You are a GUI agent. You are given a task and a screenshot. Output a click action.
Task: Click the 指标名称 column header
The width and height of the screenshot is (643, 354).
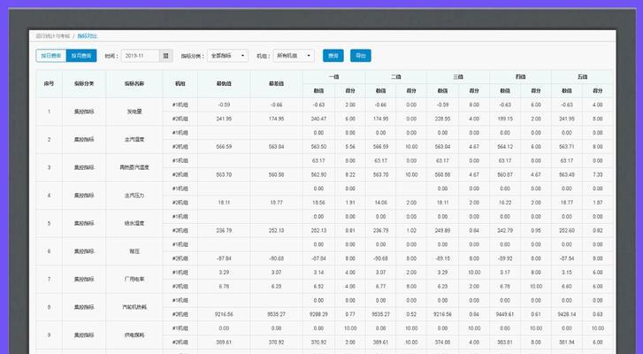pyautogui.click(x=134, y=84)
